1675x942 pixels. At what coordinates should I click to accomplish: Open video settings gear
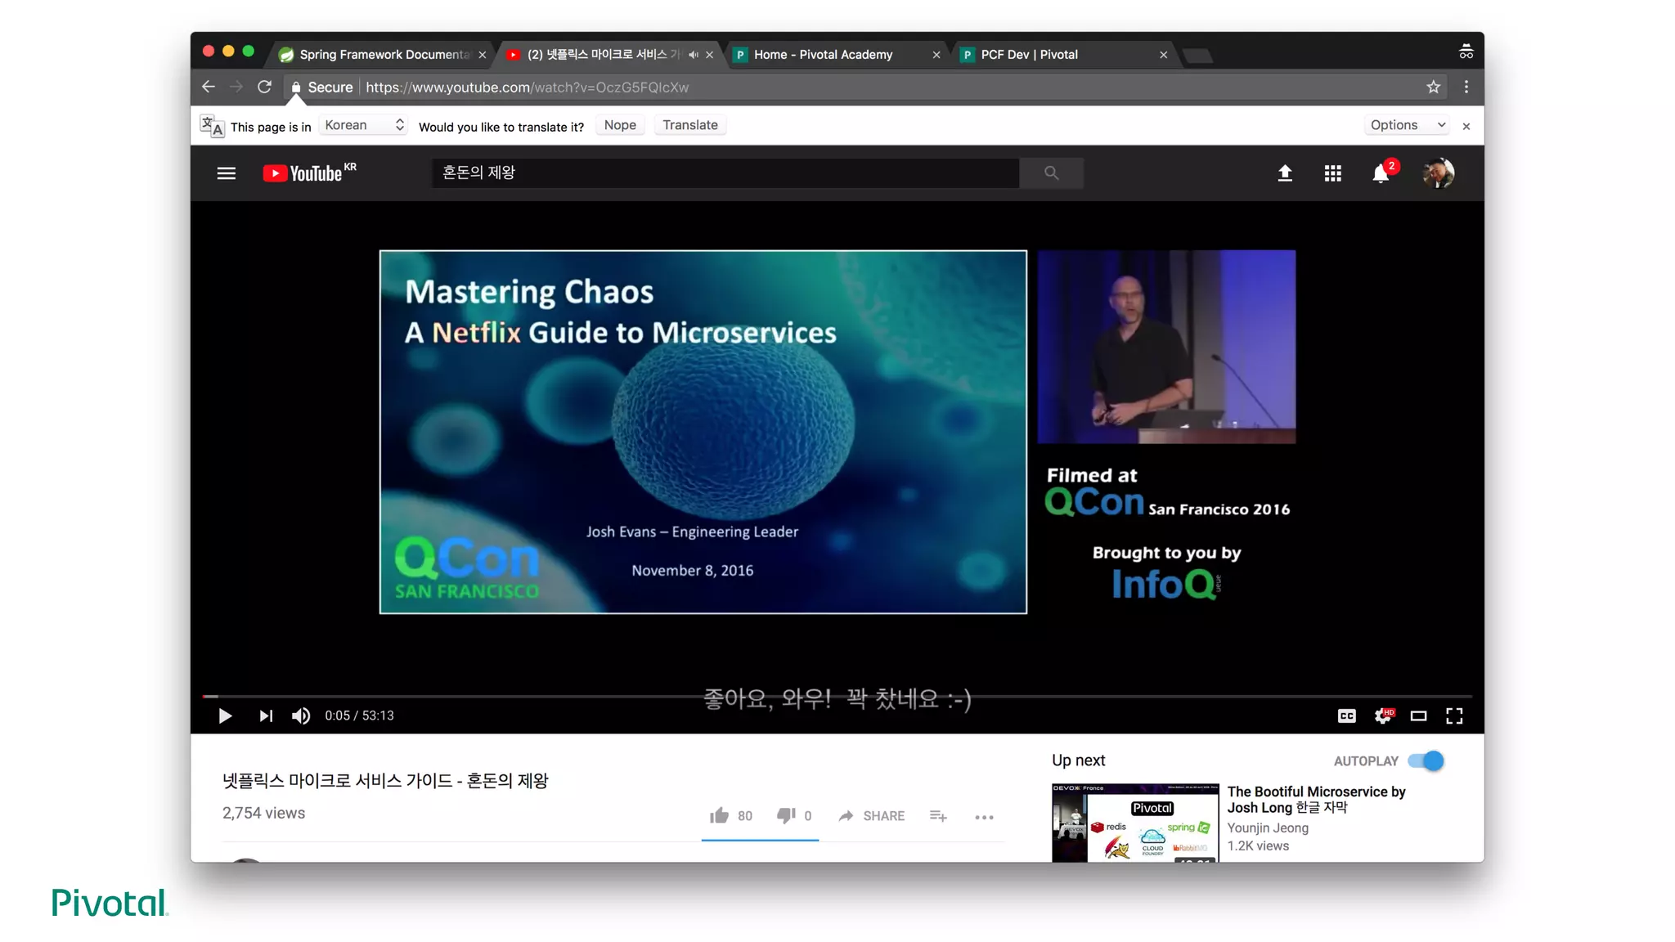(1383, 716)
